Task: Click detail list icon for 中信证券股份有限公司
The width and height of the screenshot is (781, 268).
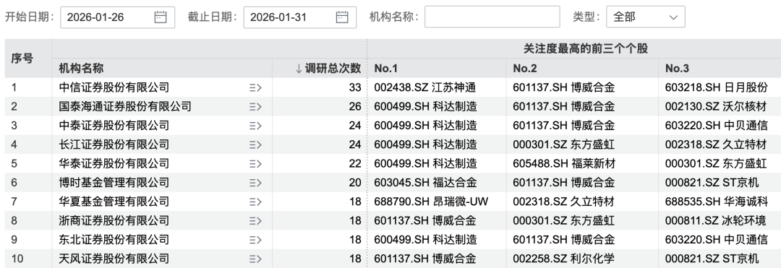Action: click(x=255, y=88)
